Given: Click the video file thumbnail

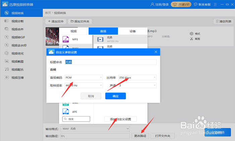Looking at the screenshot, I should coord(52,36).
